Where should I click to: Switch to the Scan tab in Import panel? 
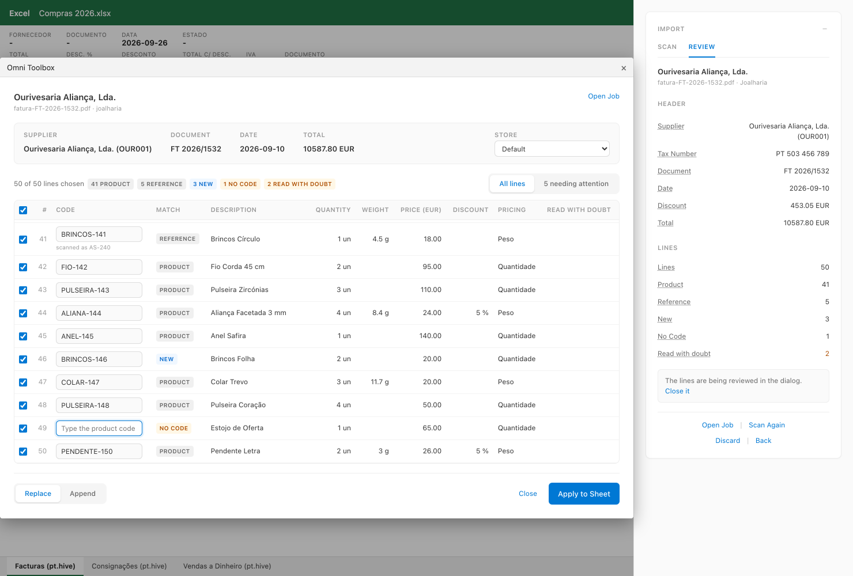[667, 47]
